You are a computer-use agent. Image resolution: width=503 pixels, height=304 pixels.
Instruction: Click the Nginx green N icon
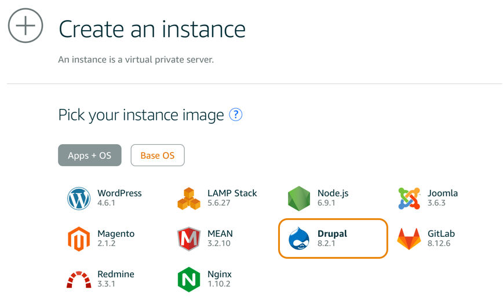coord(189,280)
